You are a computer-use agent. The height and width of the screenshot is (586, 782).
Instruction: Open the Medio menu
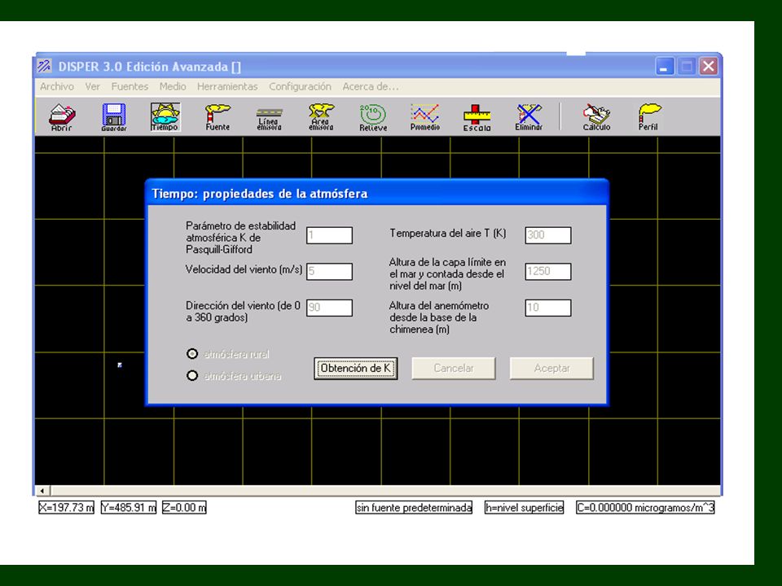pos(173,87)
